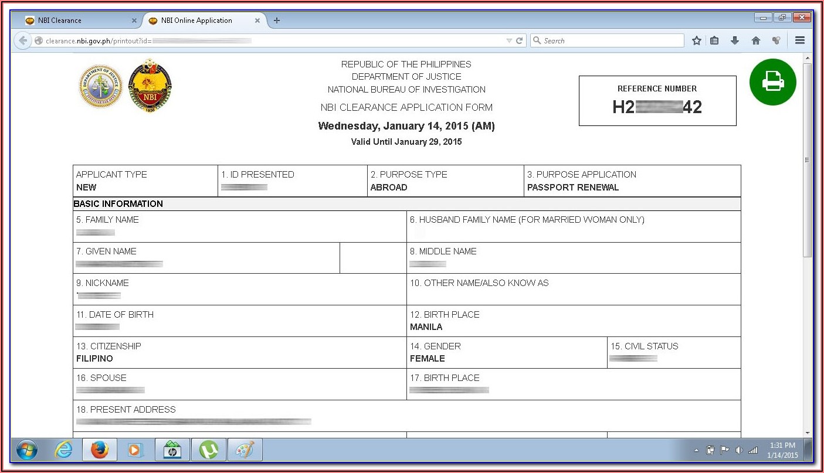
Task: Click inside the Firefox search box
Action: 610,40
